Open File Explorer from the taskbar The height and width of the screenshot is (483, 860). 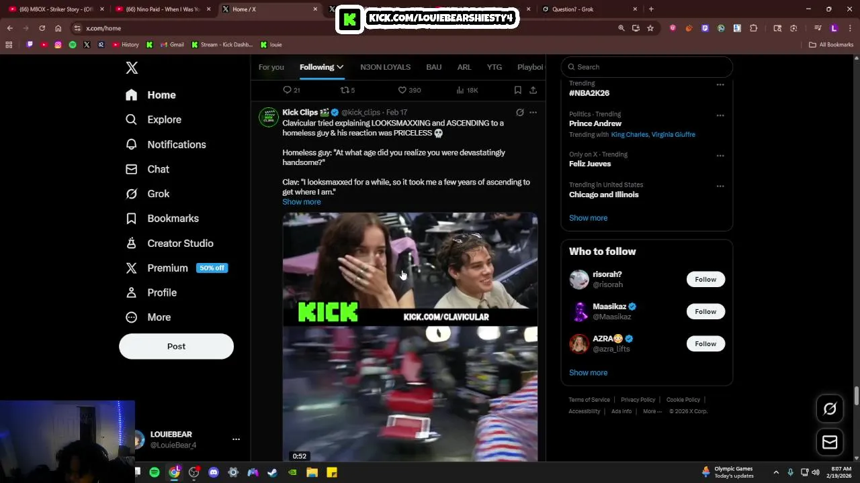(312, 472)
